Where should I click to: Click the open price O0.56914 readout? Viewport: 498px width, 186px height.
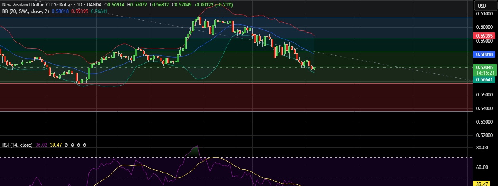click(x=114, y=5)
